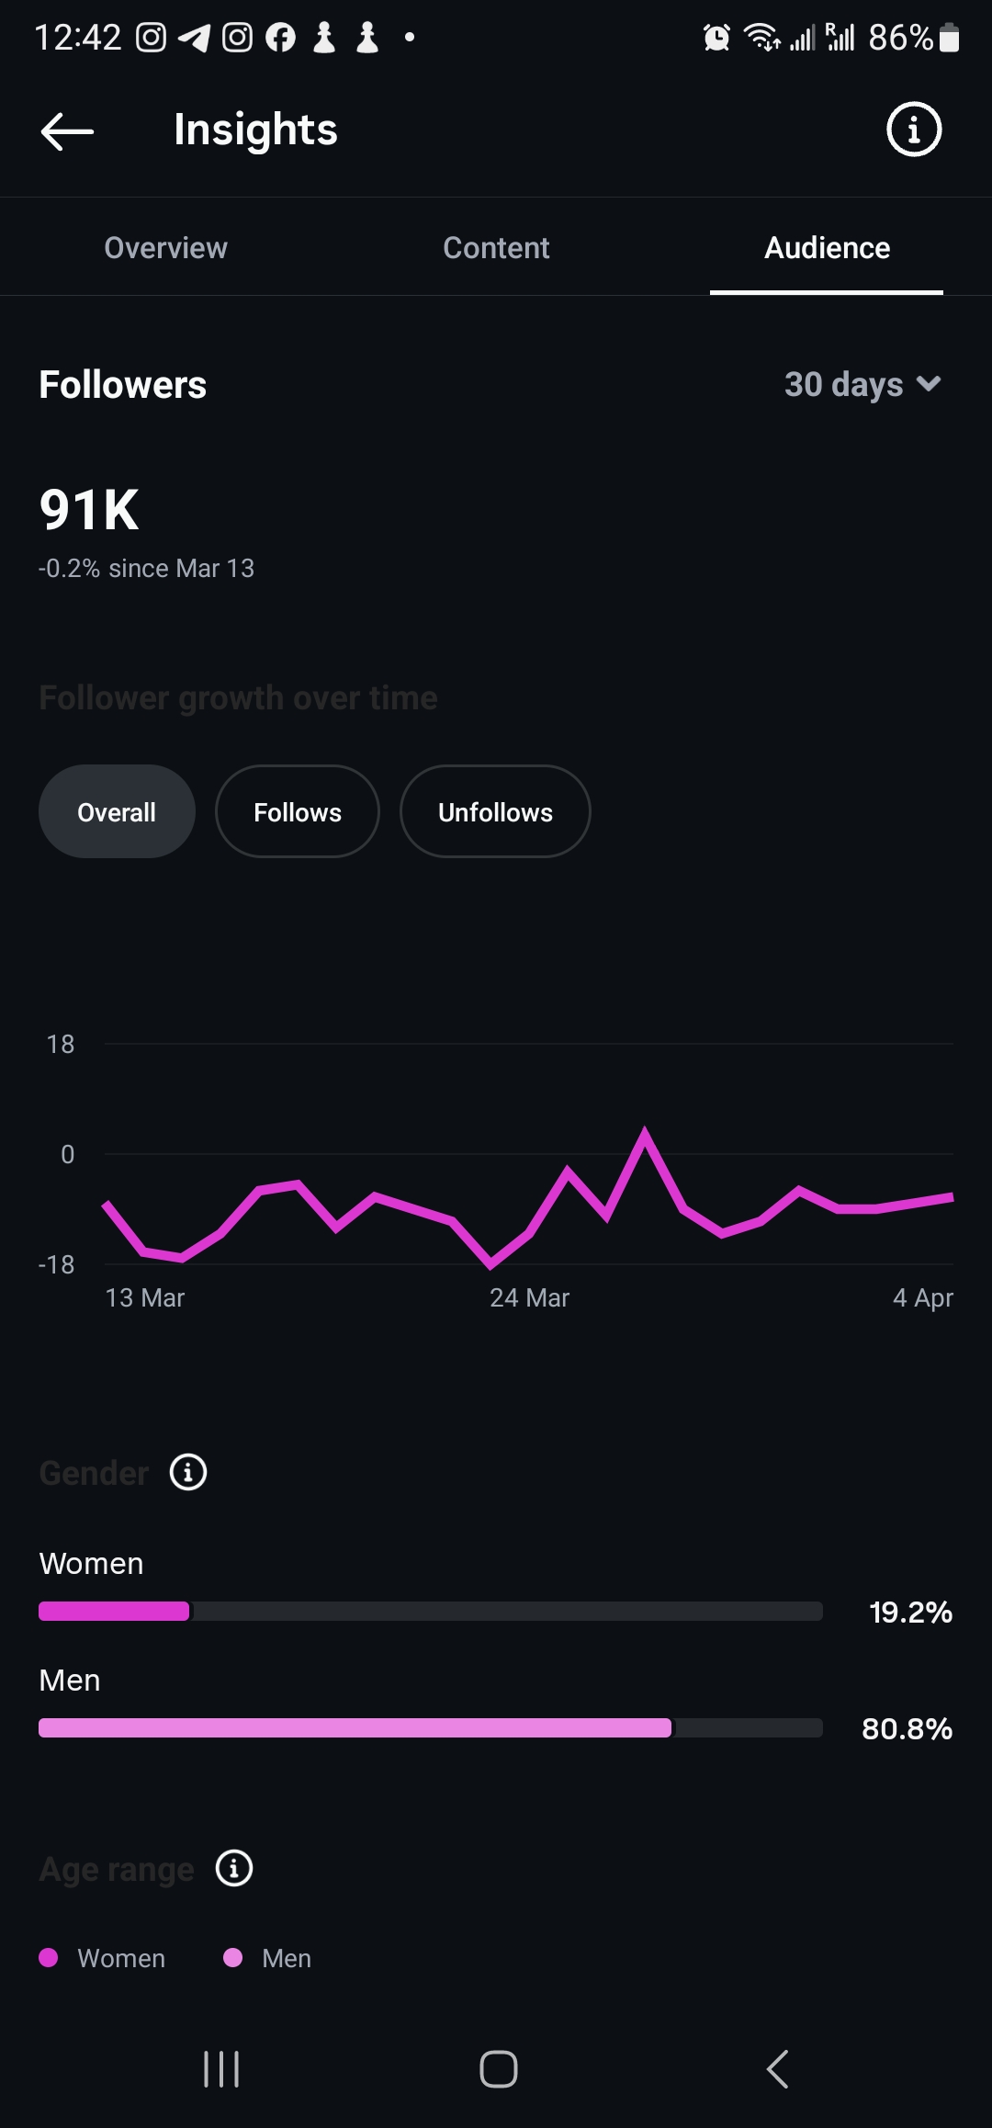Open the Insights info icon
The height and width of the screenshot is (2128, 992).
coord(913,130)
